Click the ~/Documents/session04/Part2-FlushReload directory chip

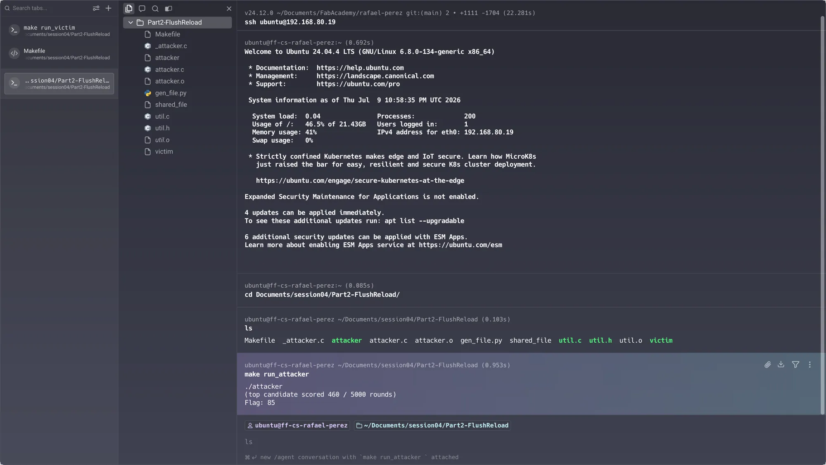[x=432, y=425]
